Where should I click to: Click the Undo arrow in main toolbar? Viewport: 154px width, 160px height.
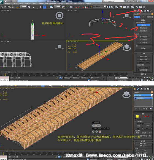pyautogui.click(x=2, y=7)
